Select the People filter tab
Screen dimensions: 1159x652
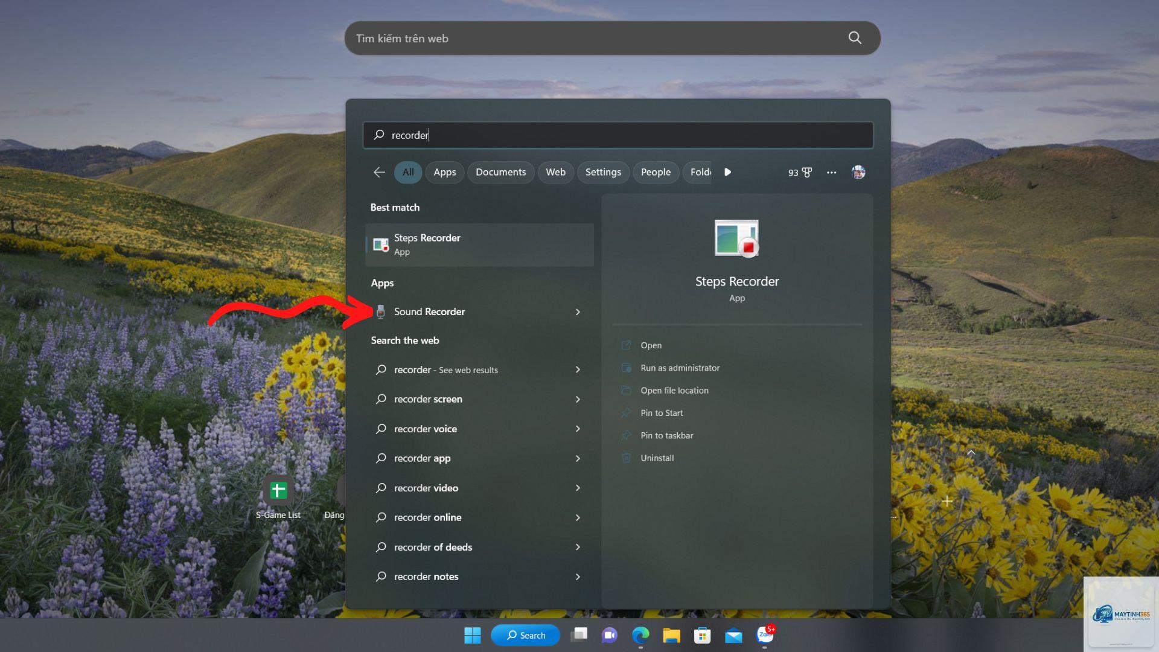pos(656,172)
